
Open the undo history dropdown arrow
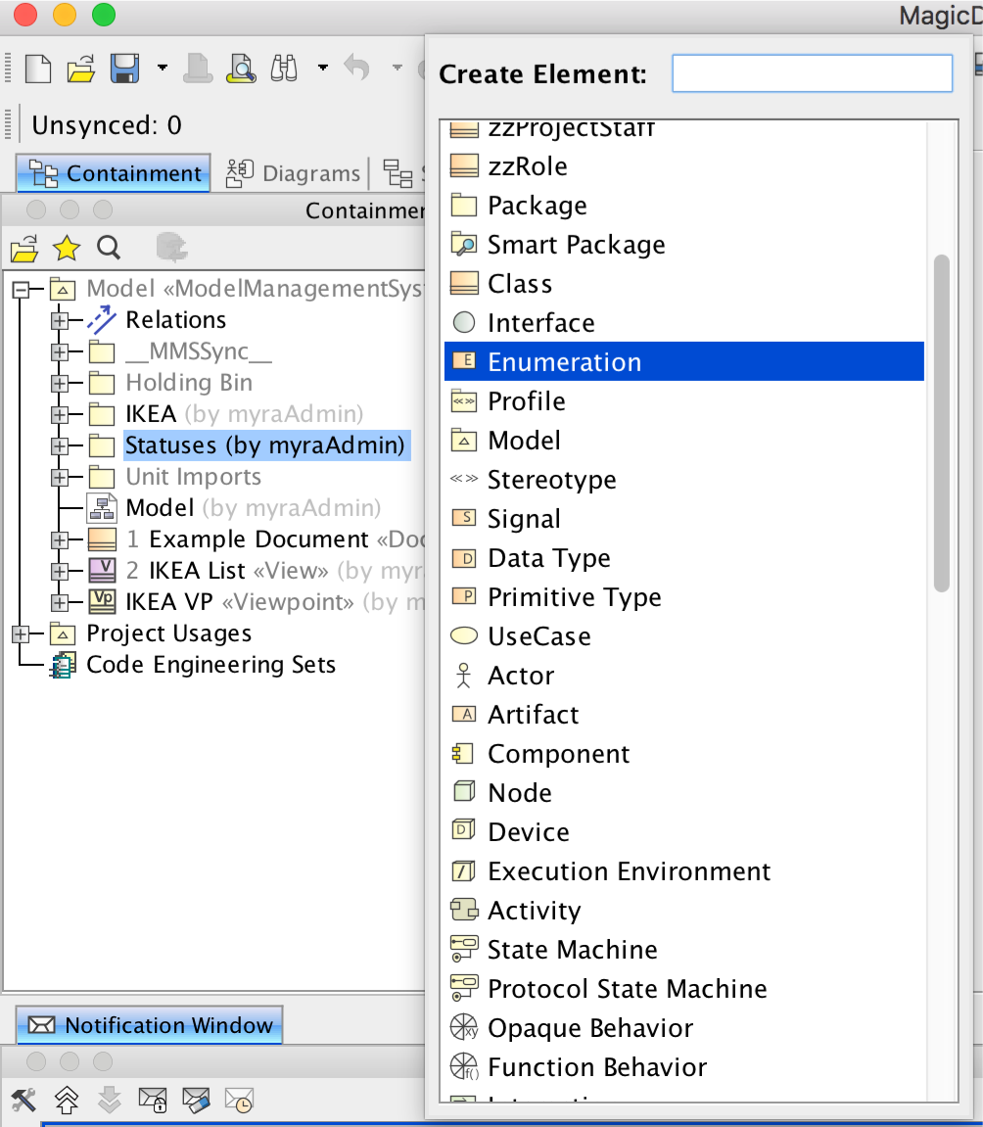point(397,69)
